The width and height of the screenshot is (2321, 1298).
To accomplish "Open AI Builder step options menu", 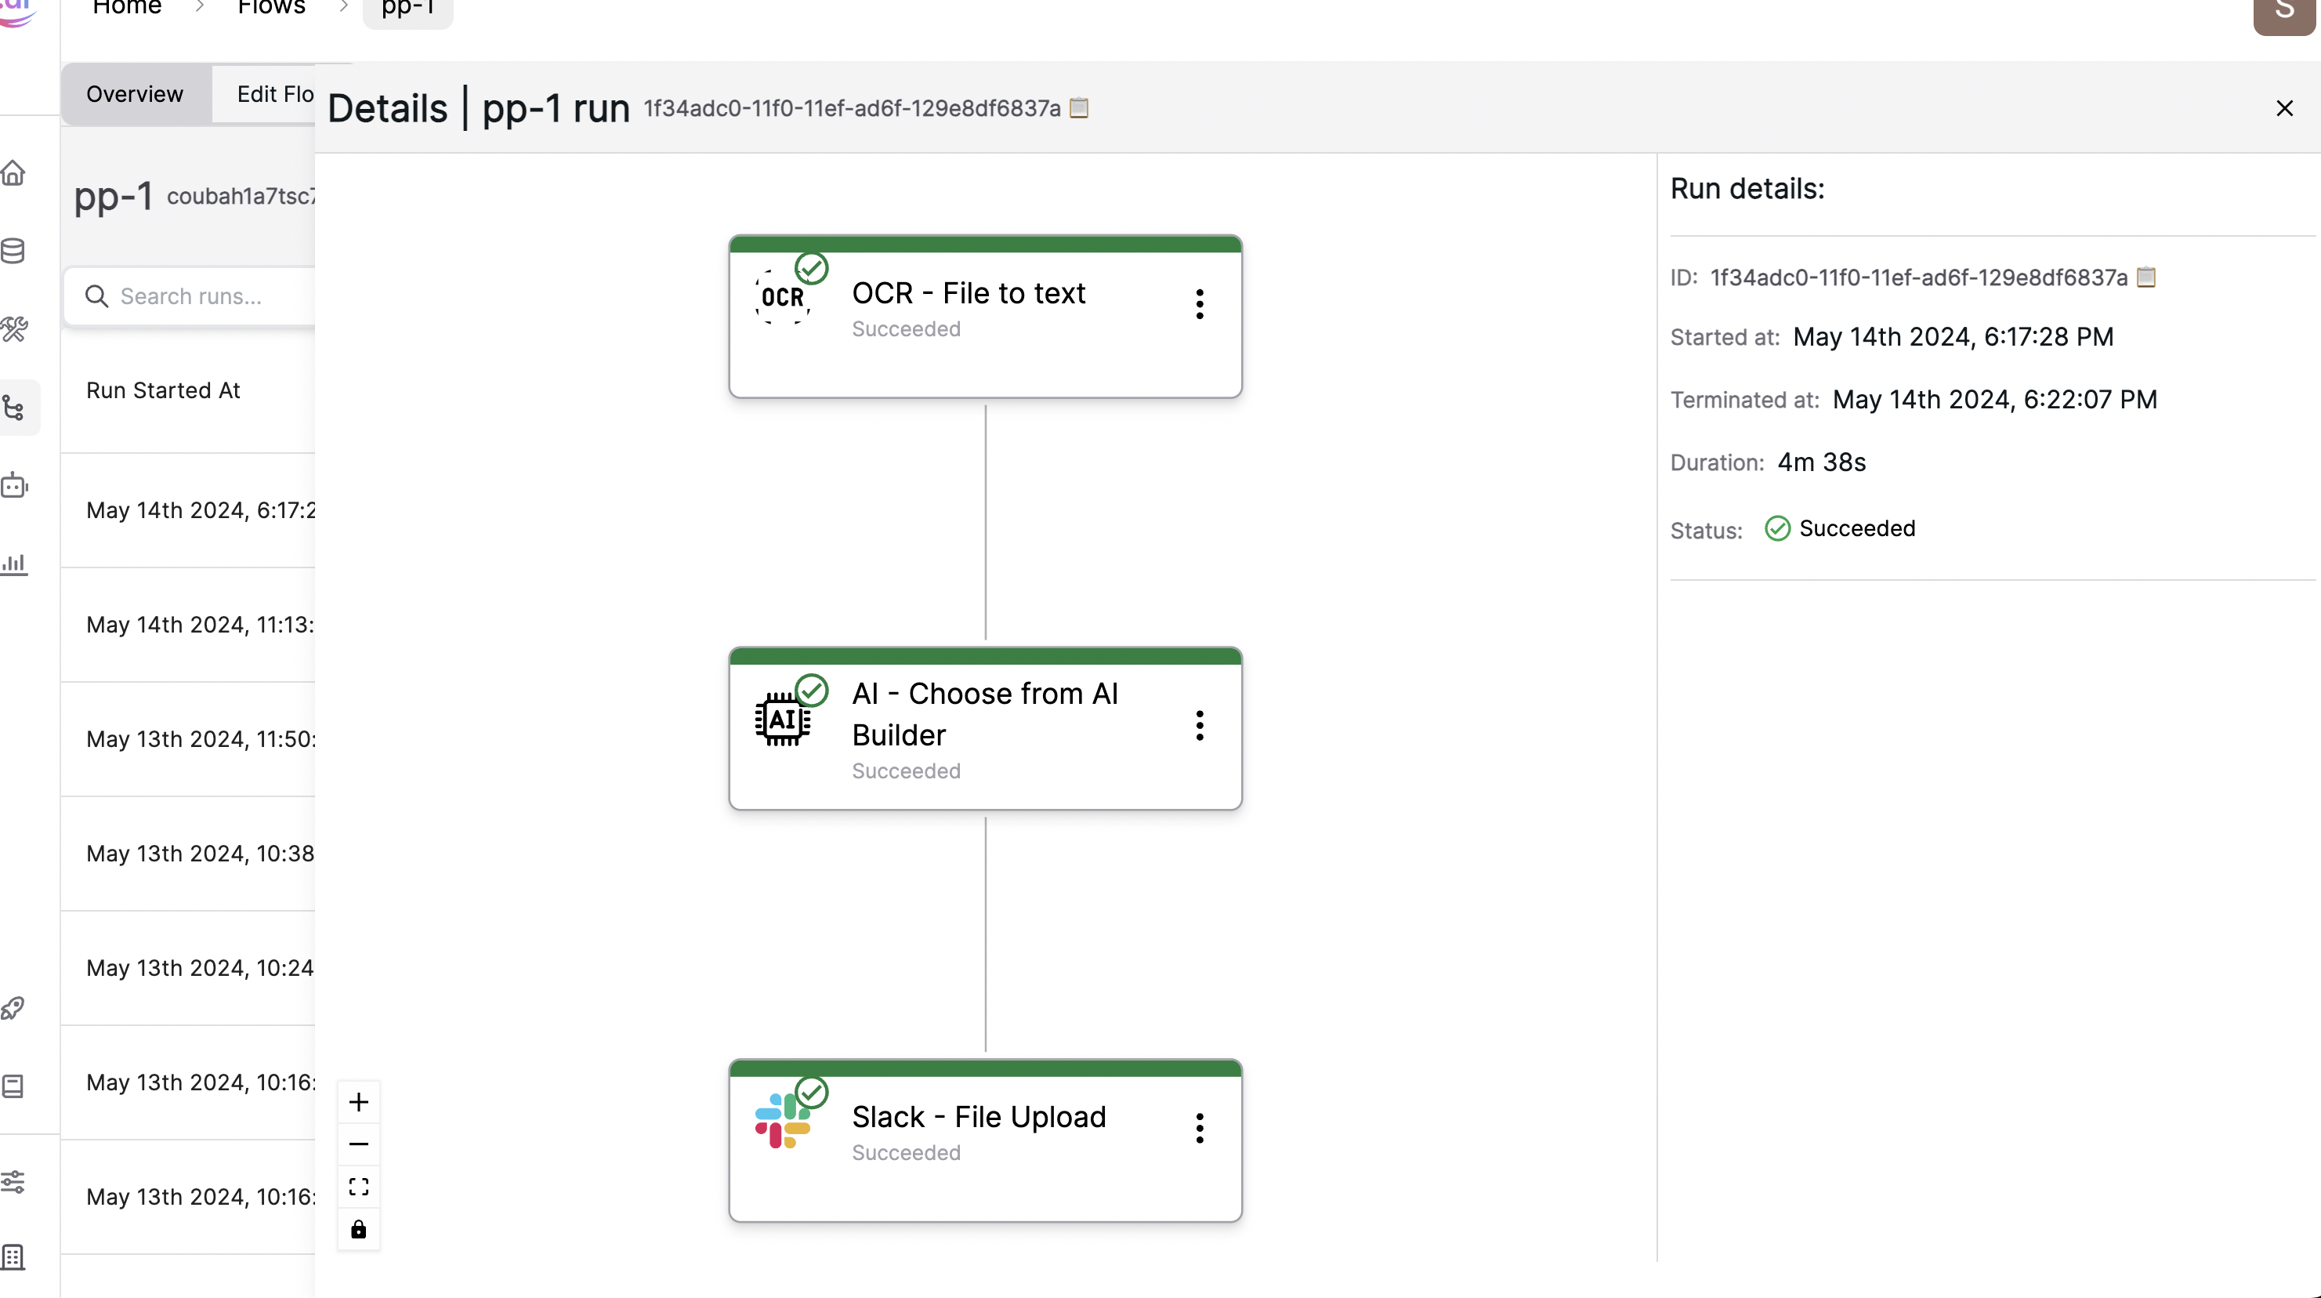I will click(1199, 726).
